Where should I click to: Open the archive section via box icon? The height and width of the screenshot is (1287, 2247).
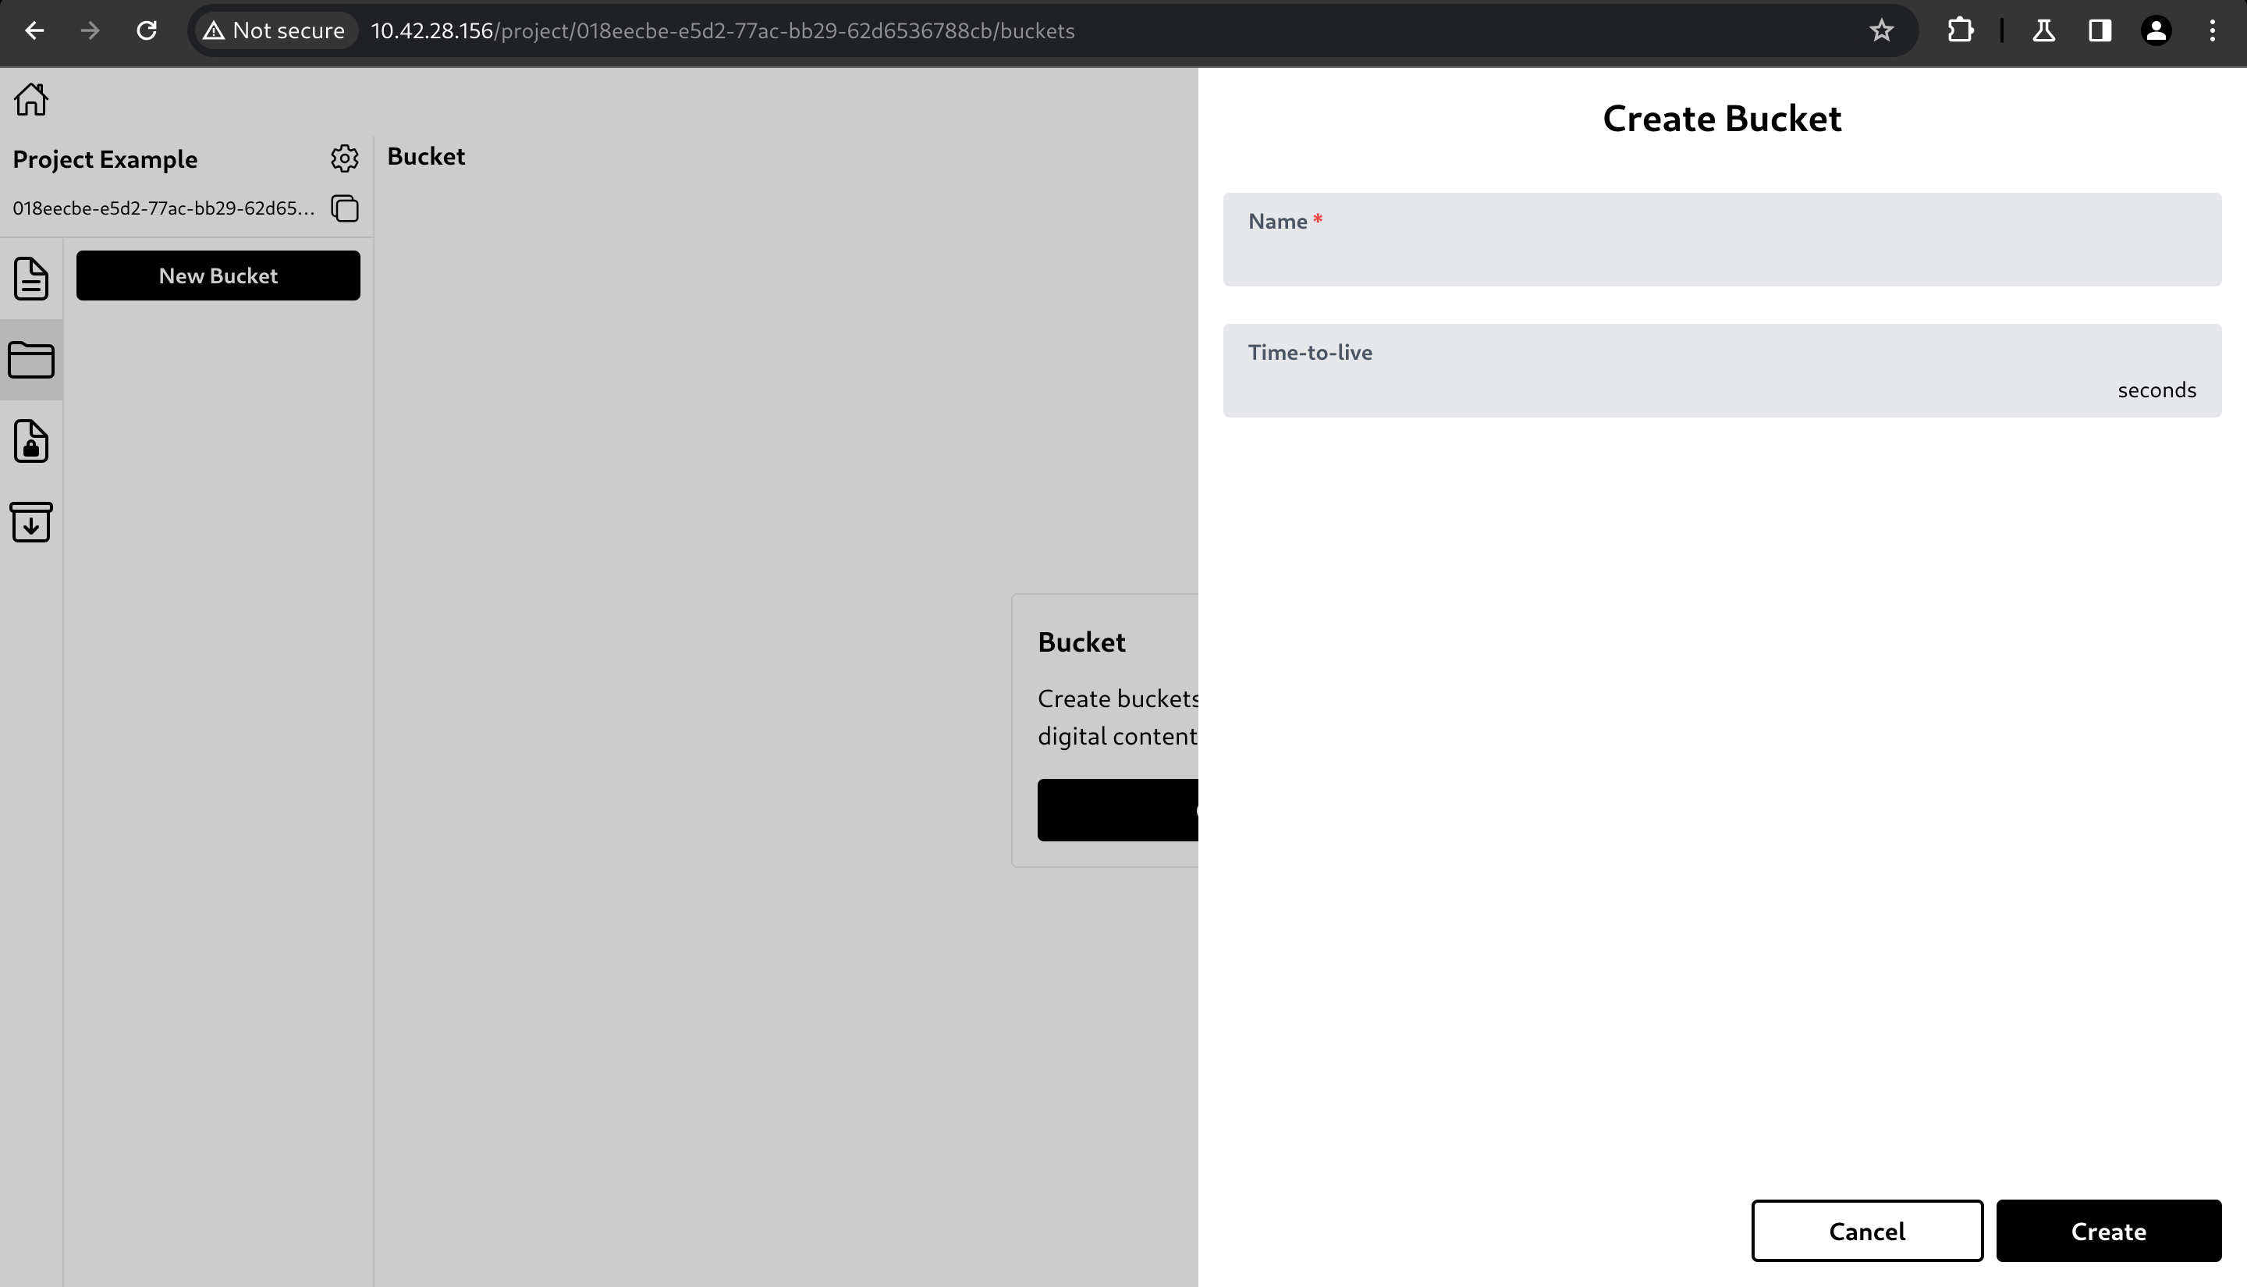point(31,522)
